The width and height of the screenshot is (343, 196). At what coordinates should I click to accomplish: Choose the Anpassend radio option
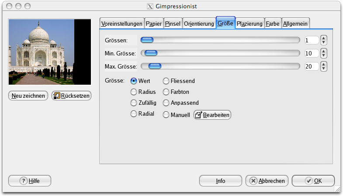166,103
